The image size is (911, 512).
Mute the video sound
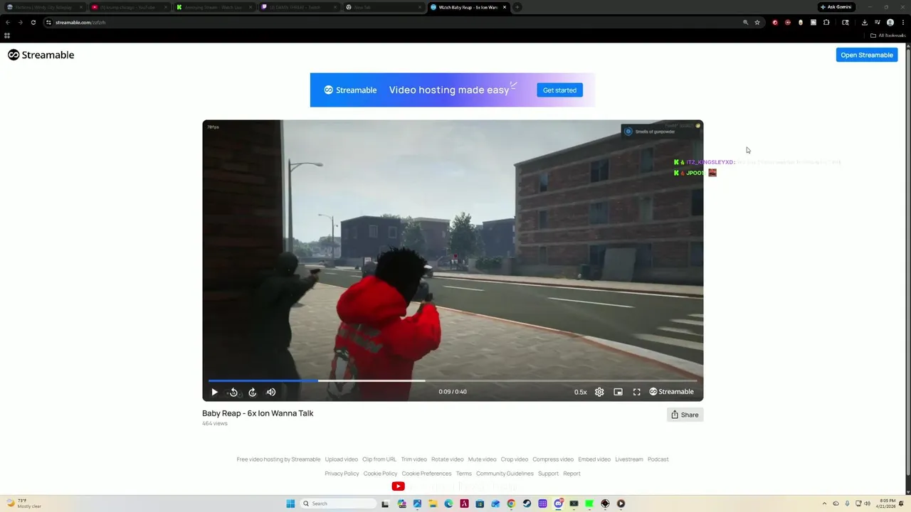271,392
